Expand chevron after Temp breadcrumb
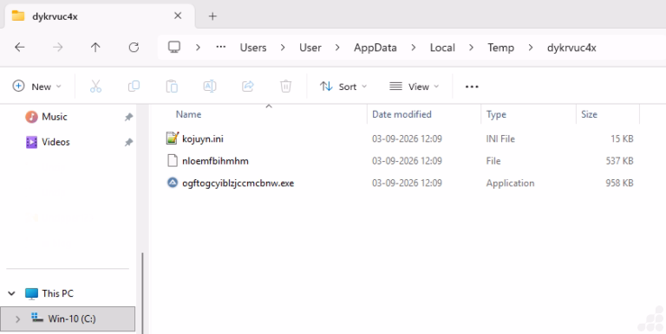666x334 pixels. [531, 48]
